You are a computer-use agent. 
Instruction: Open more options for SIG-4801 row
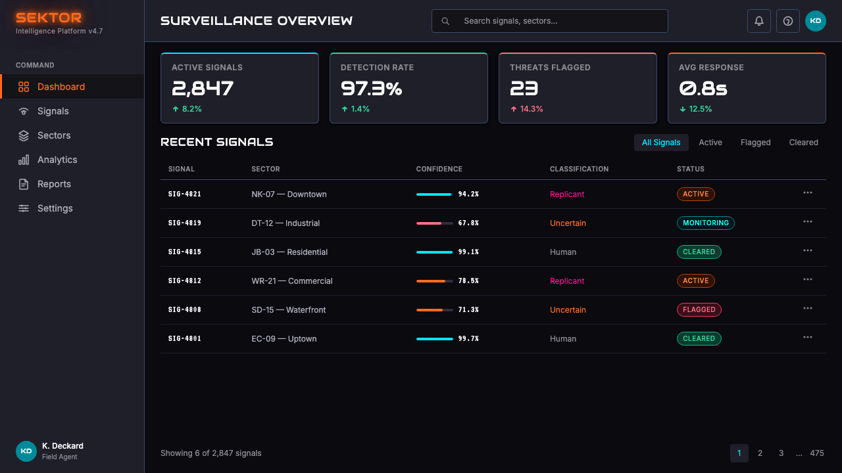[808, 338]
